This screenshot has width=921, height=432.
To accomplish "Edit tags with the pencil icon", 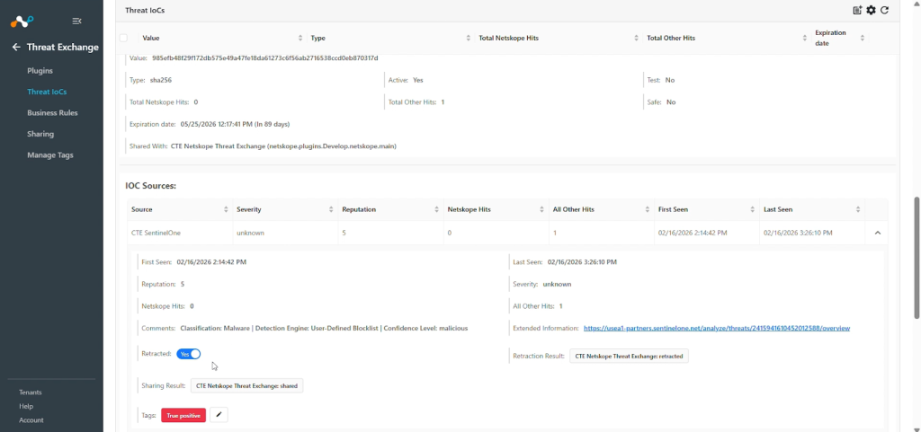I will (219, 415).
